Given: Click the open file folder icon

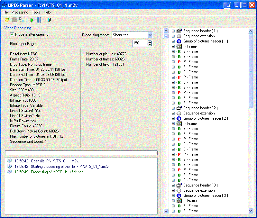Looking at the screenshot, I should click(7, 20).
